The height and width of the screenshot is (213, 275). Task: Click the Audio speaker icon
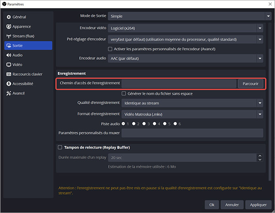[x=9, y=55]
